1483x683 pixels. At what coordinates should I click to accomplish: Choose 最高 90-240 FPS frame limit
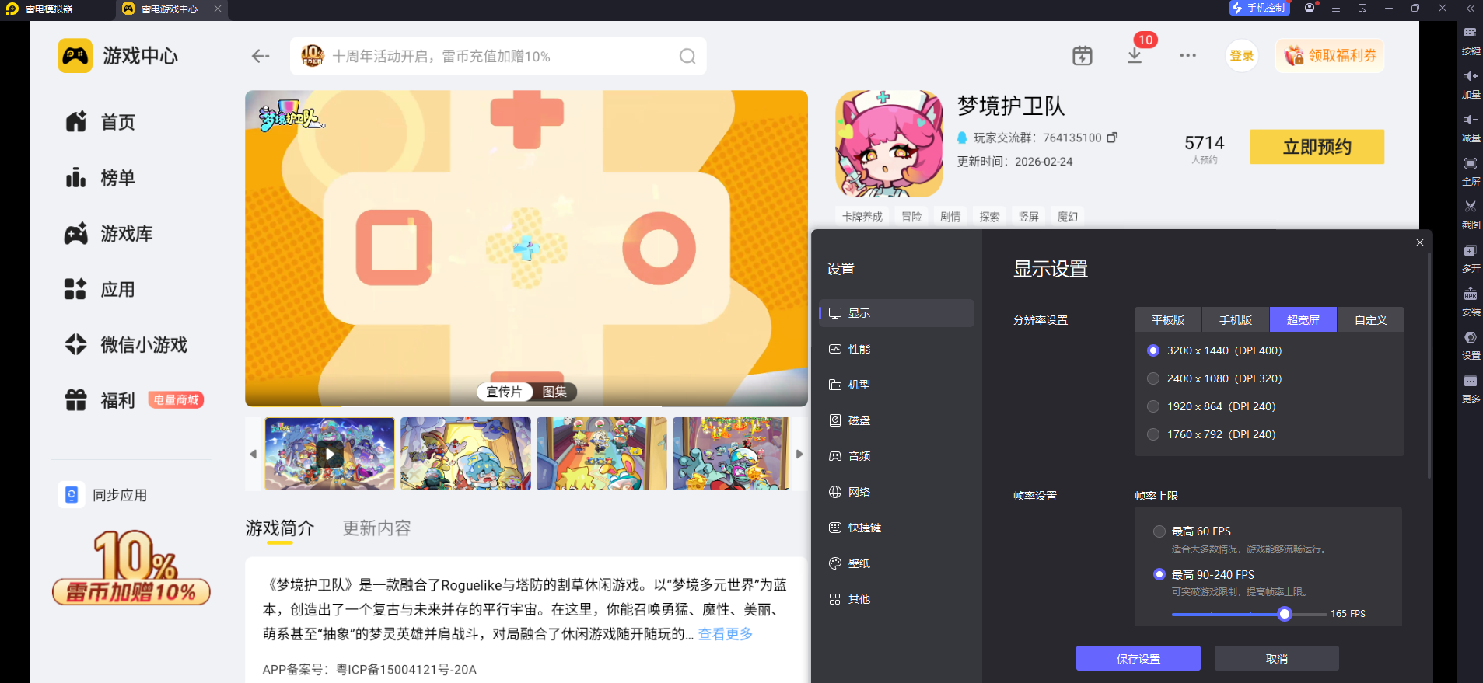click(1204, 575)
